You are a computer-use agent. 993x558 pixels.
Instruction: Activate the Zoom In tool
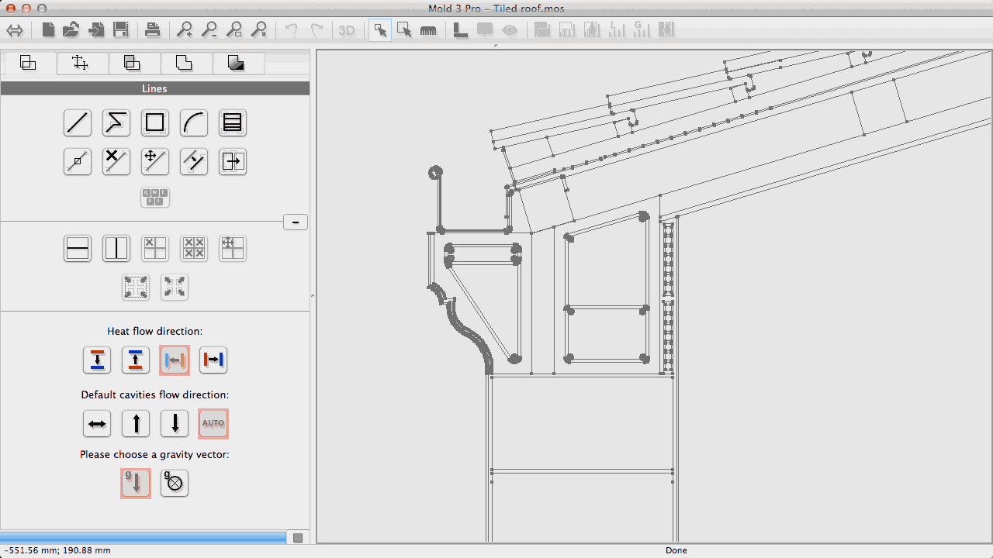185,29
